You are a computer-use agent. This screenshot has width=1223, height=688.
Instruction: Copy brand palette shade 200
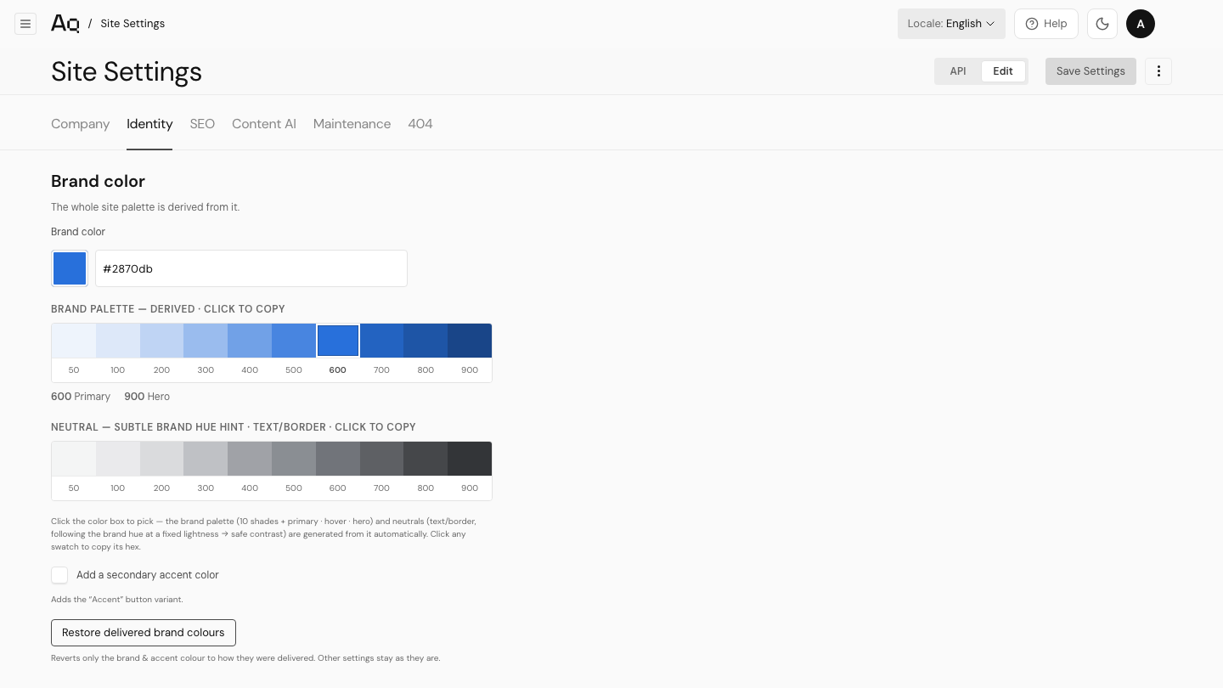pos(162,341)
